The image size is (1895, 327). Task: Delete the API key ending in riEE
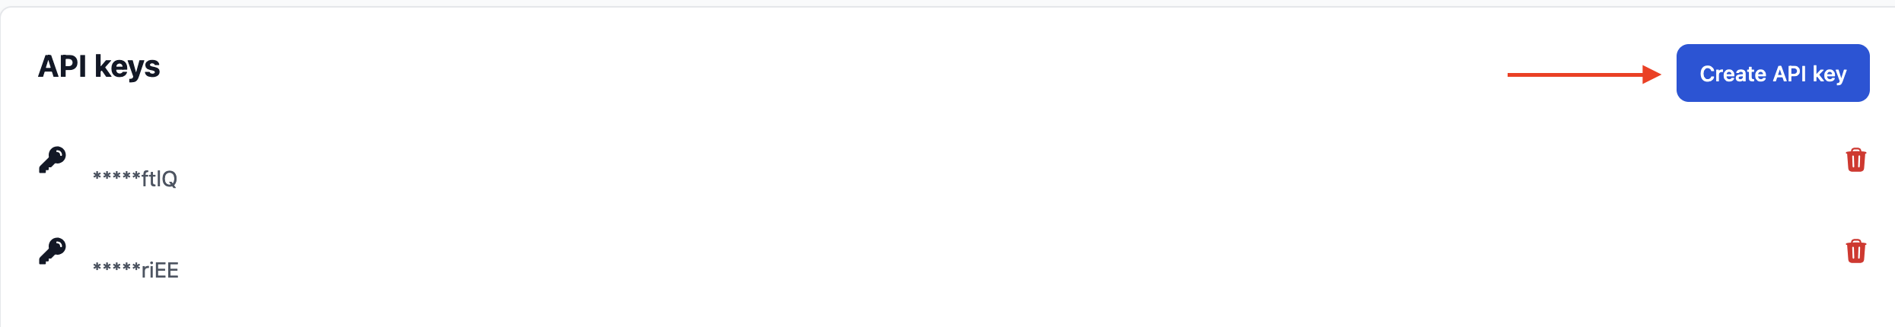pos(1855,251)
